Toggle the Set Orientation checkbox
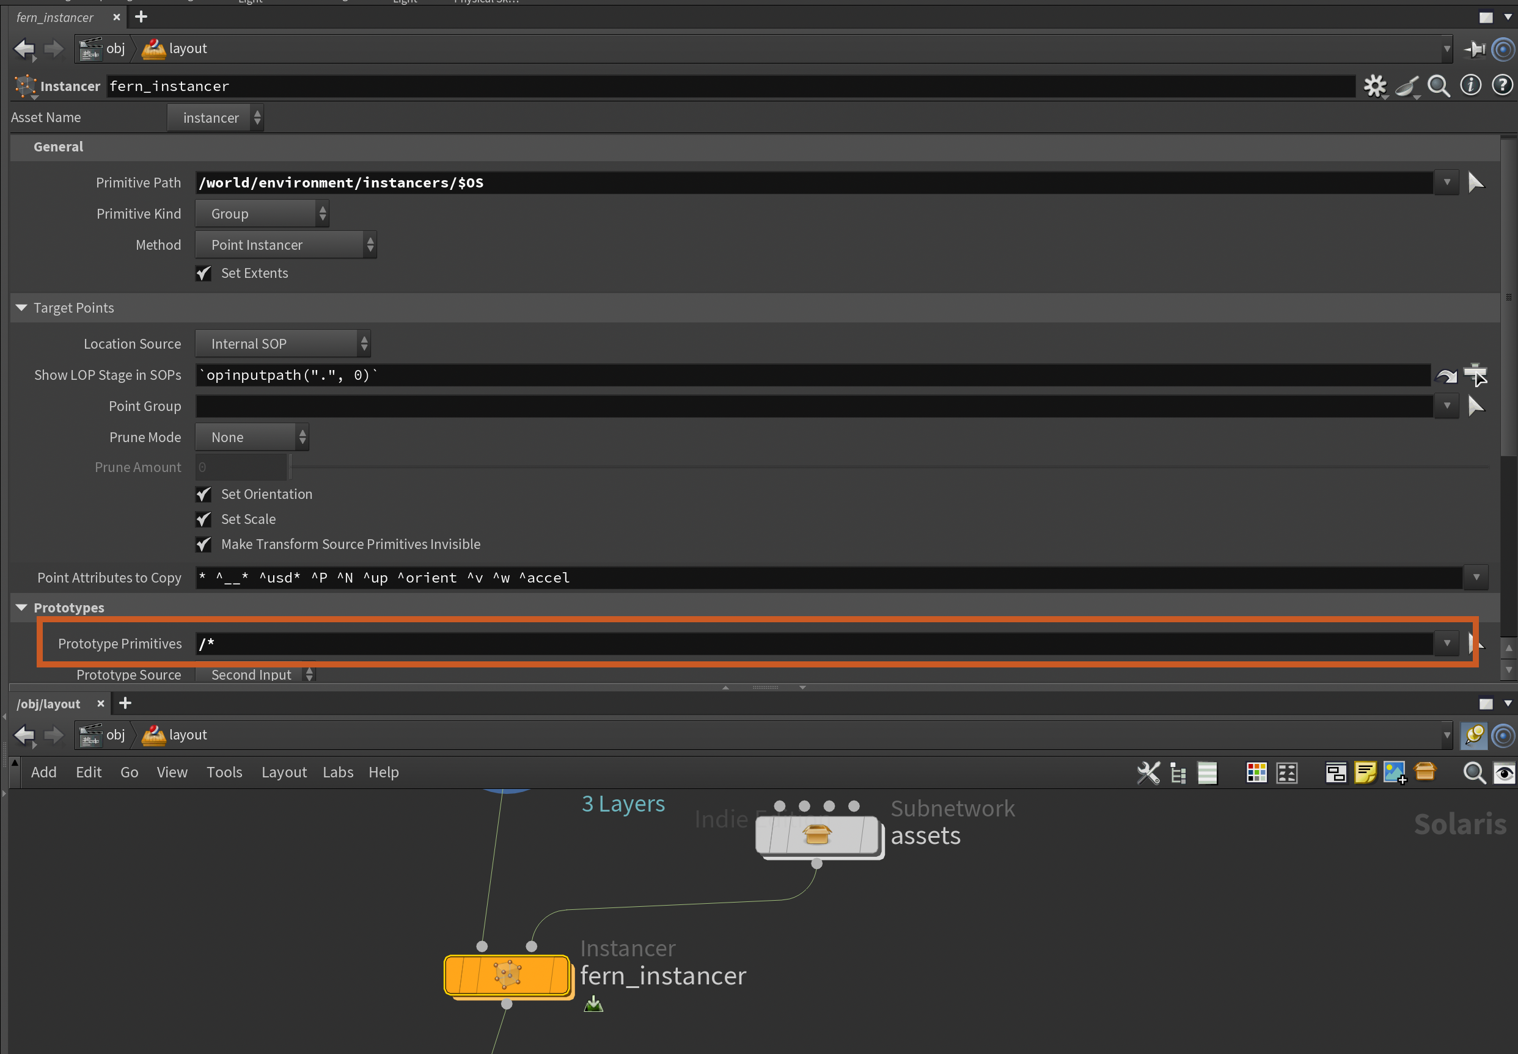The height and width of the screenshot is (1054, 1518). tap(204, 494)
